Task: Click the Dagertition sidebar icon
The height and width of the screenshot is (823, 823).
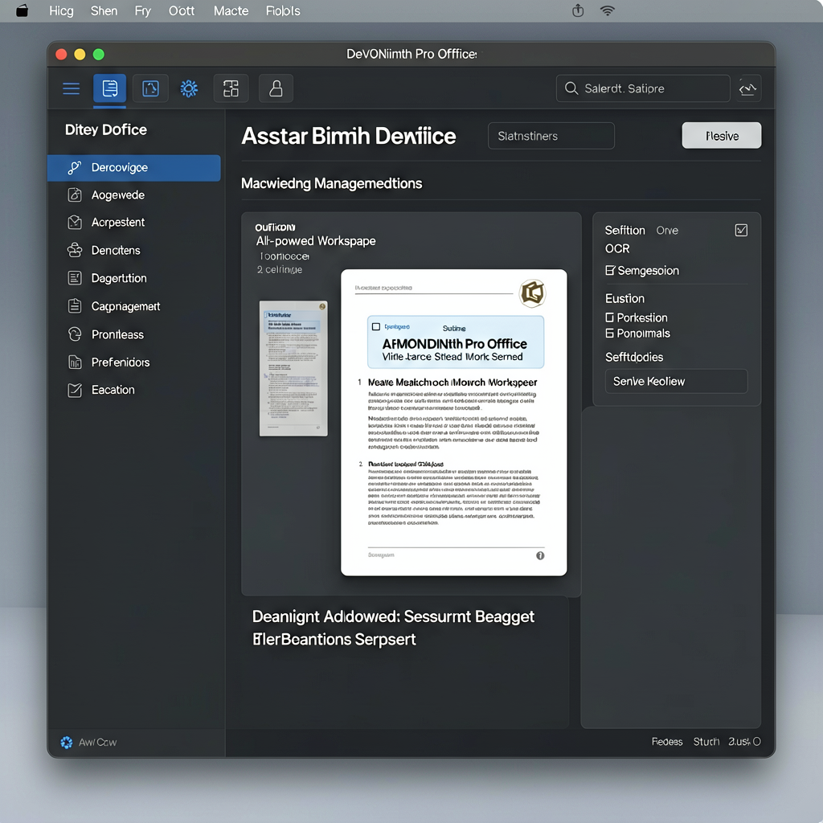Action: [75, 277]
